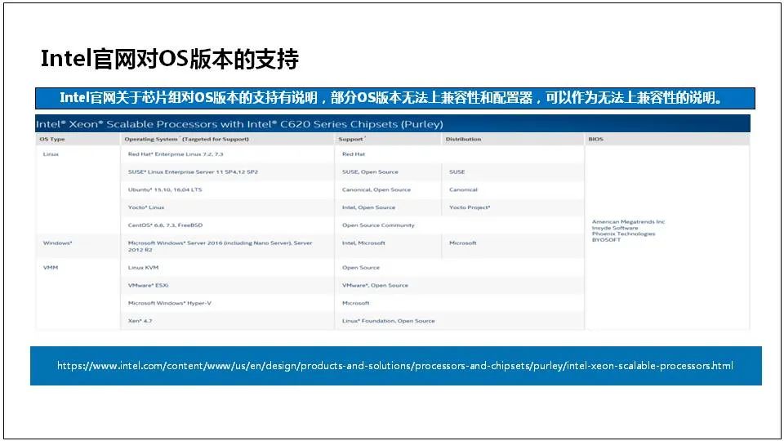The width and height of the screenshot is (784, 441).
Task: Click the blue Chinese description banner
Action: (x=395, y=98)
